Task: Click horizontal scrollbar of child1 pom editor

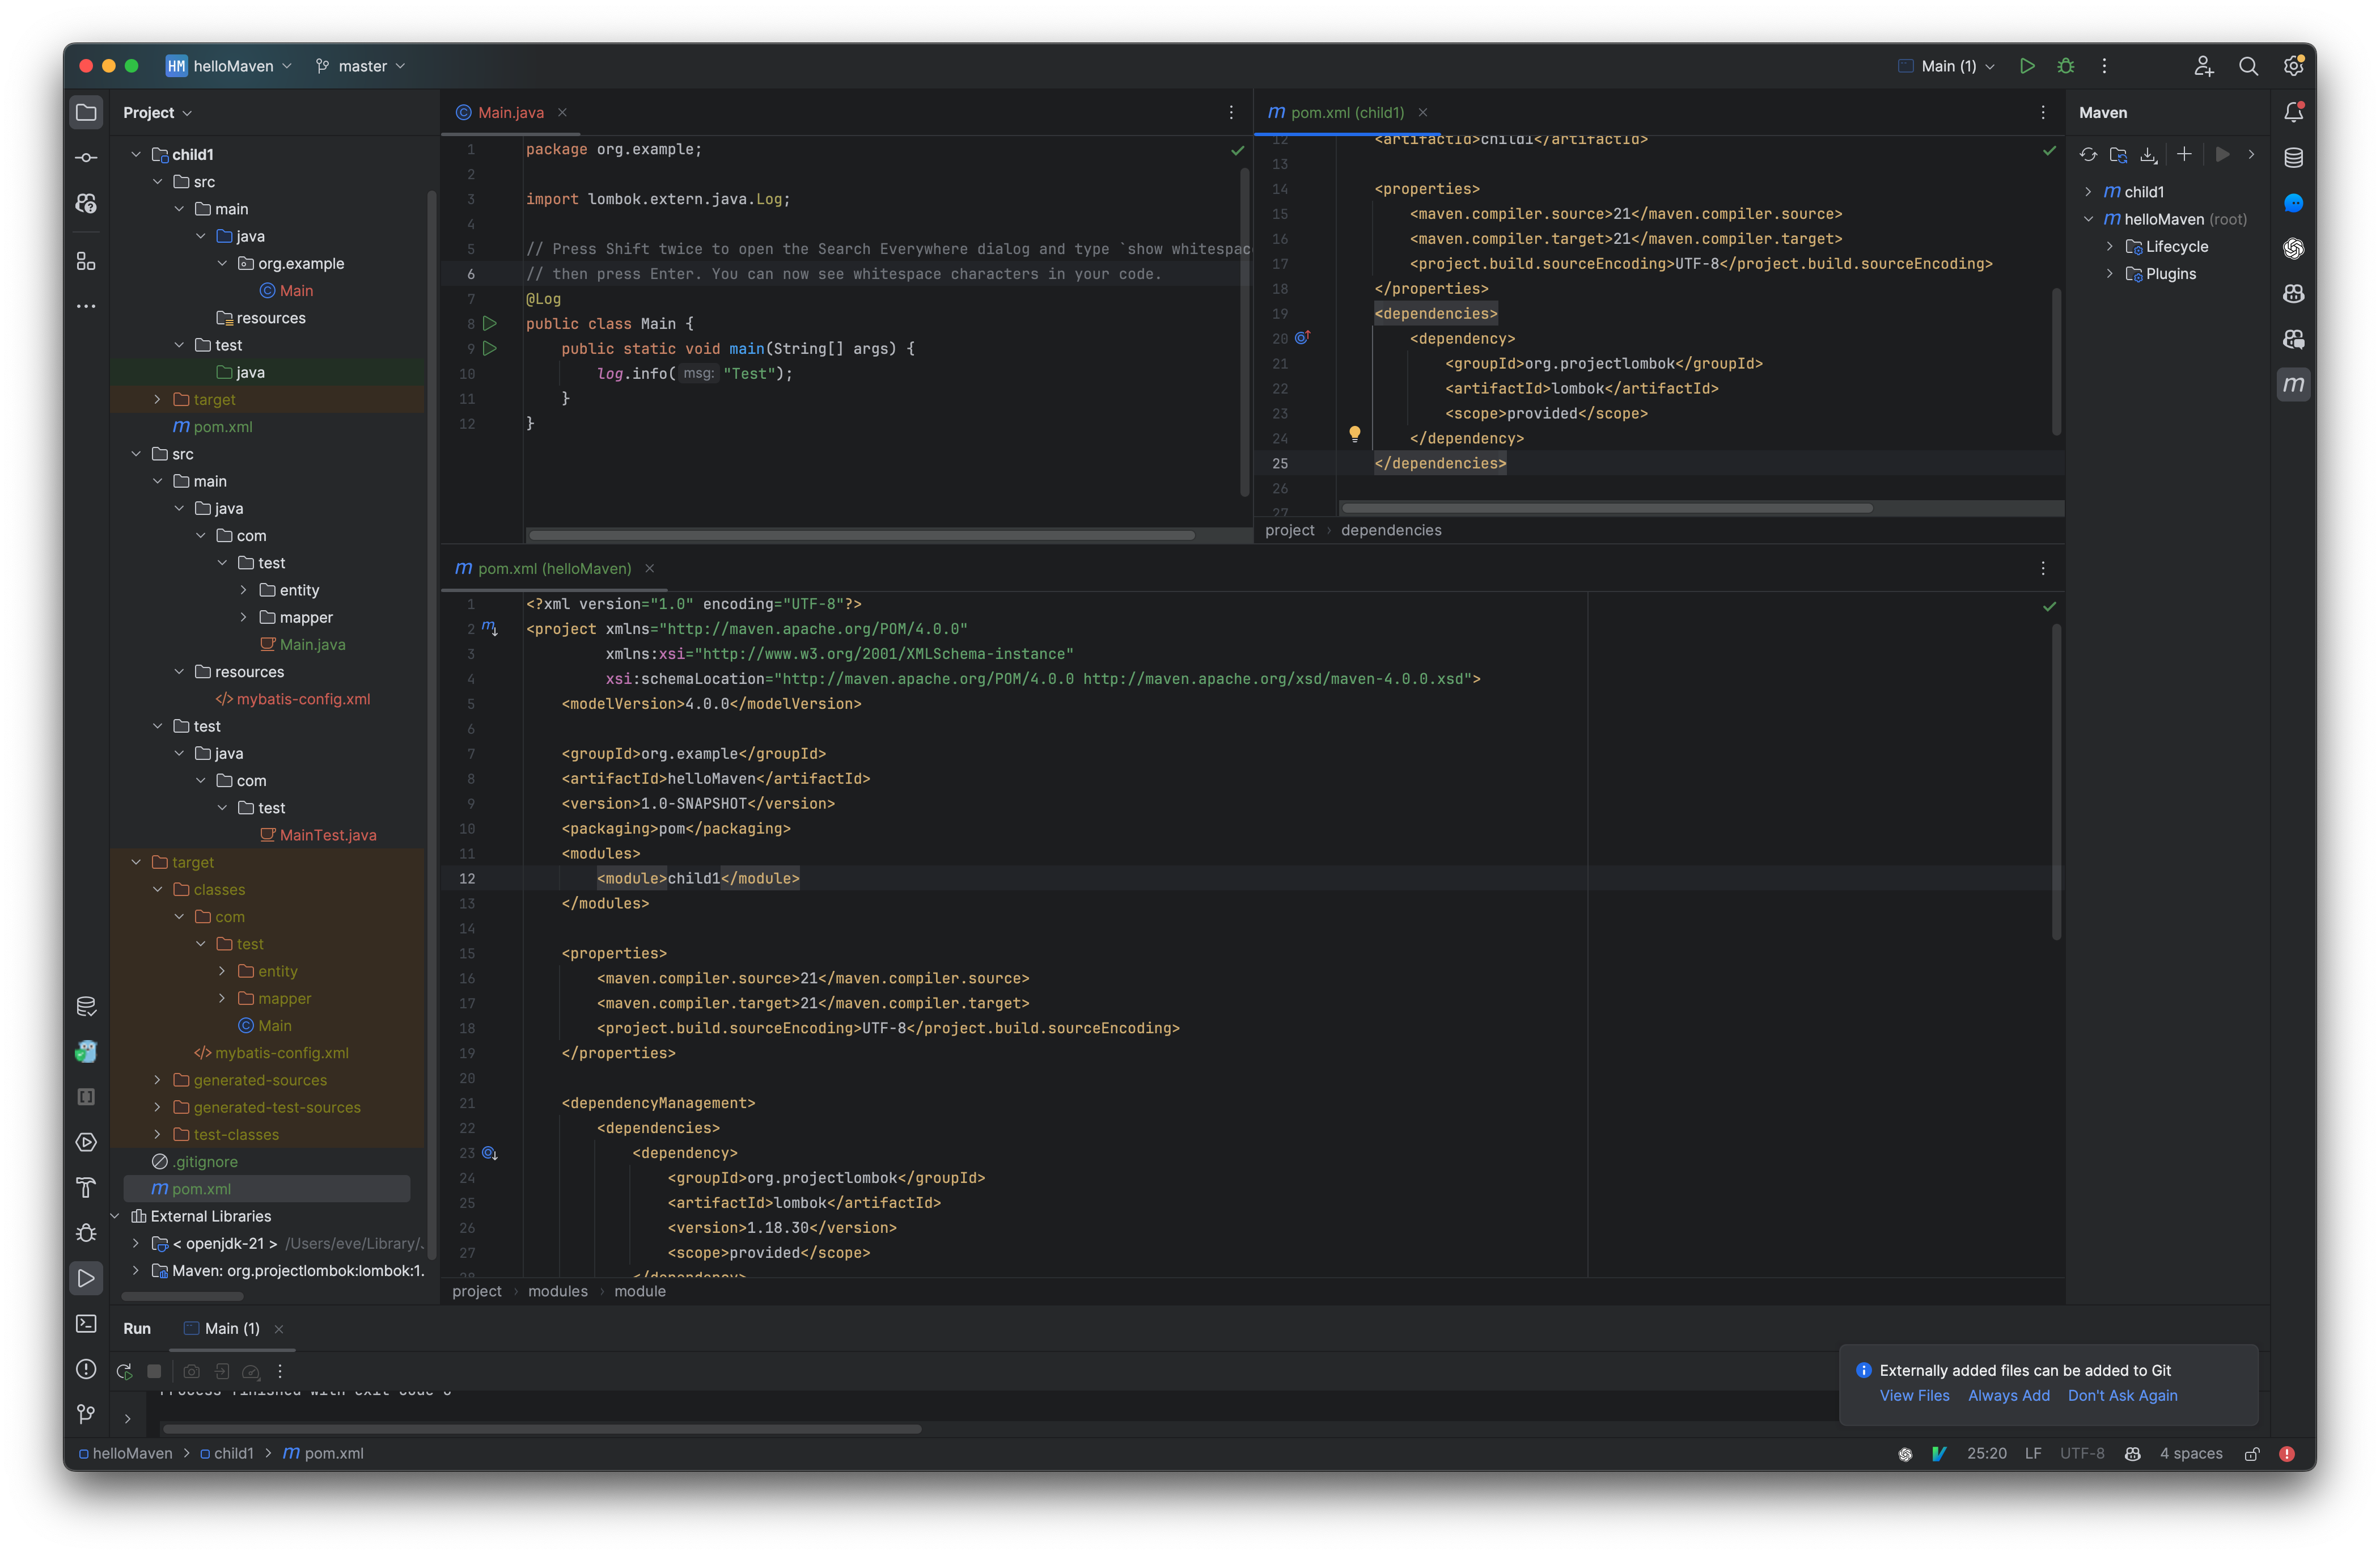Action: point(1606,508)
